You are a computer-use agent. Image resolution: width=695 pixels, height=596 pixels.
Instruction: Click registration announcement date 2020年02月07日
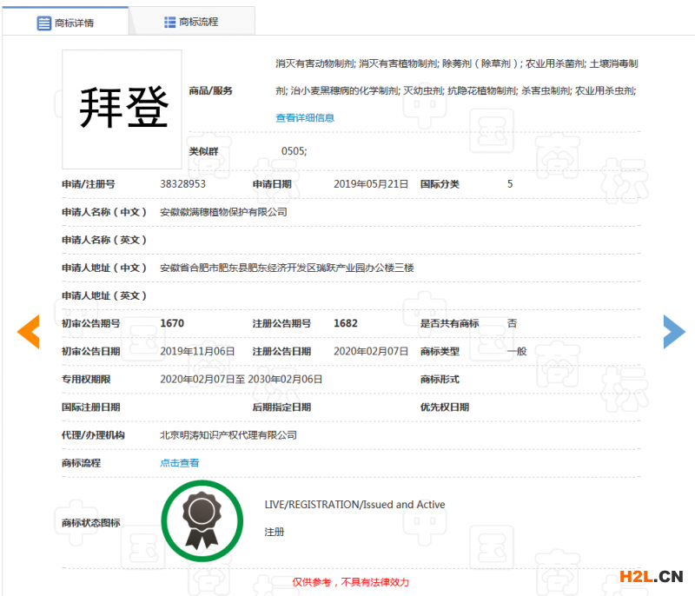point(371,351)
